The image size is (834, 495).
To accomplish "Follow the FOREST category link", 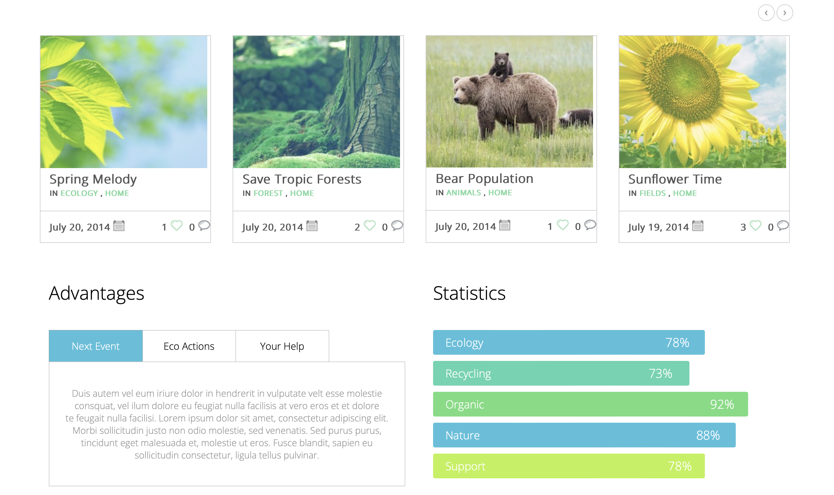I will [268, 193].
